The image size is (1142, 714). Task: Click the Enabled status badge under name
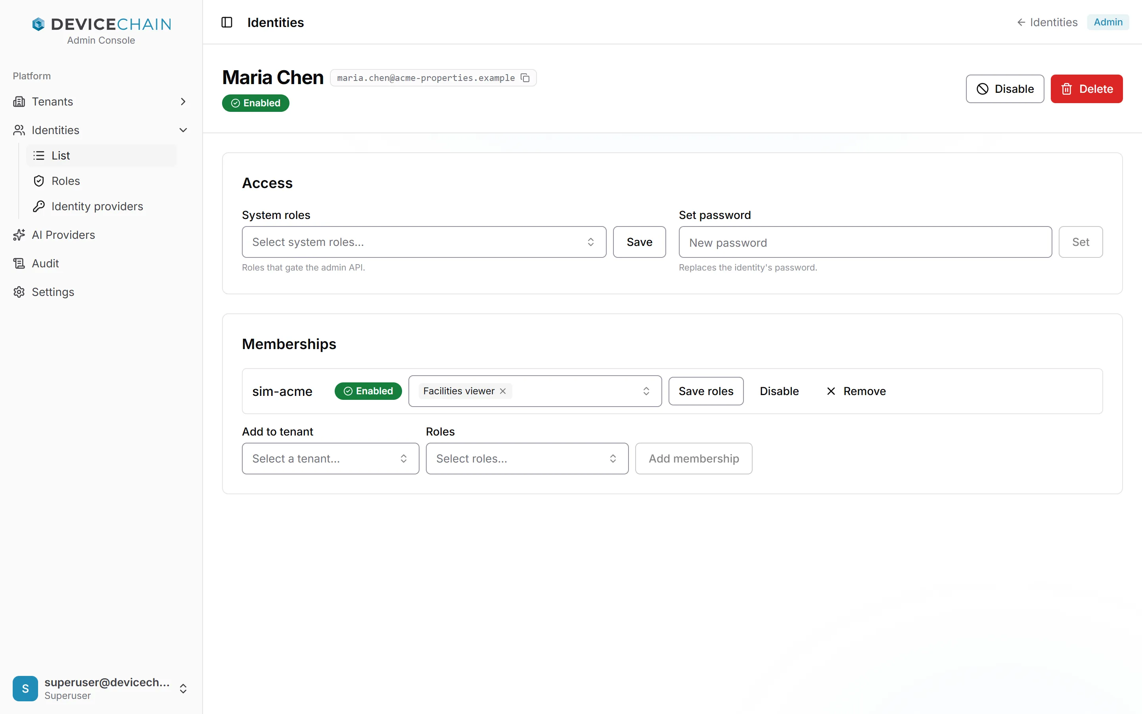pos(255,103)
